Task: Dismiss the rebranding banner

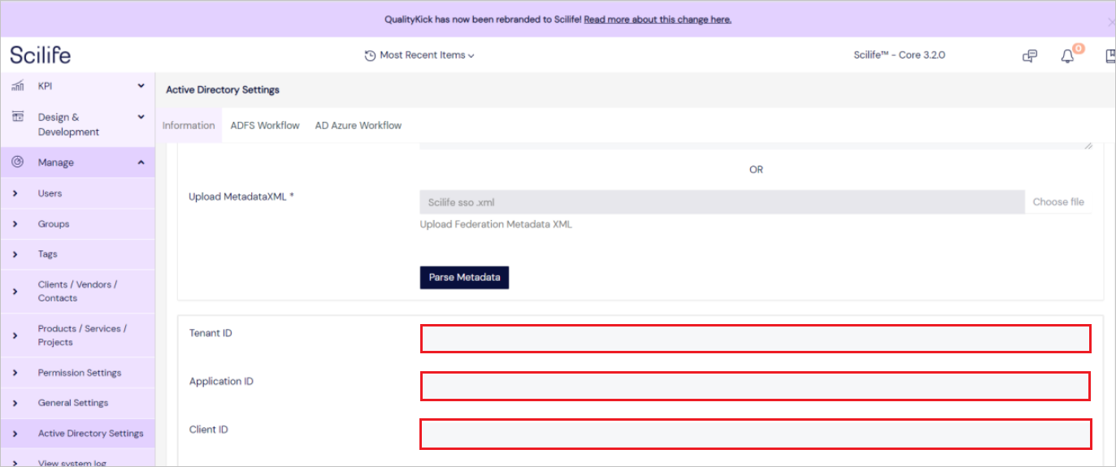Action: (1111, 22)
